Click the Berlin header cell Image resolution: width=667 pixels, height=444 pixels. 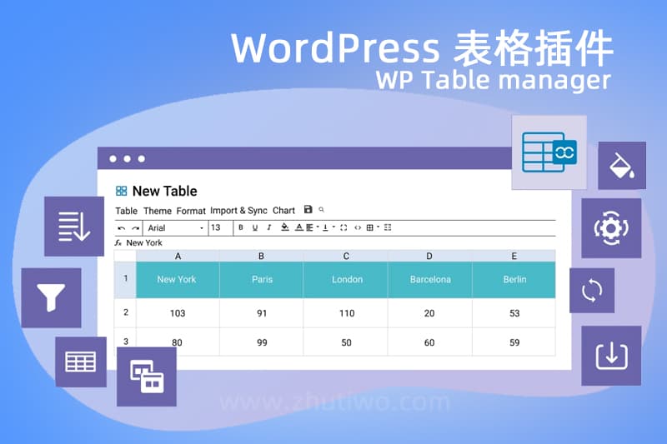pyautogui.click(x=514, y=280)
